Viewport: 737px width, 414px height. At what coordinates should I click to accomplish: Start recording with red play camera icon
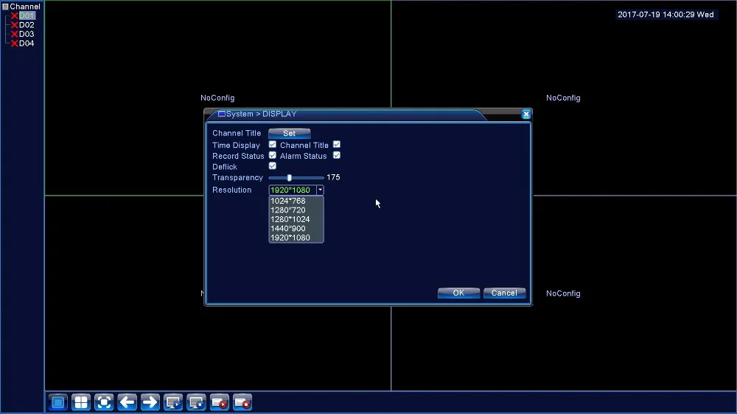click(220, 402)
